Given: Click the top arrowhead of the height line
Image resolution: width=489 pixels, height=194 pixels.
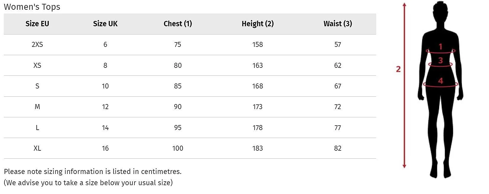Looking at the screenshot, I should tap(404, 4).
